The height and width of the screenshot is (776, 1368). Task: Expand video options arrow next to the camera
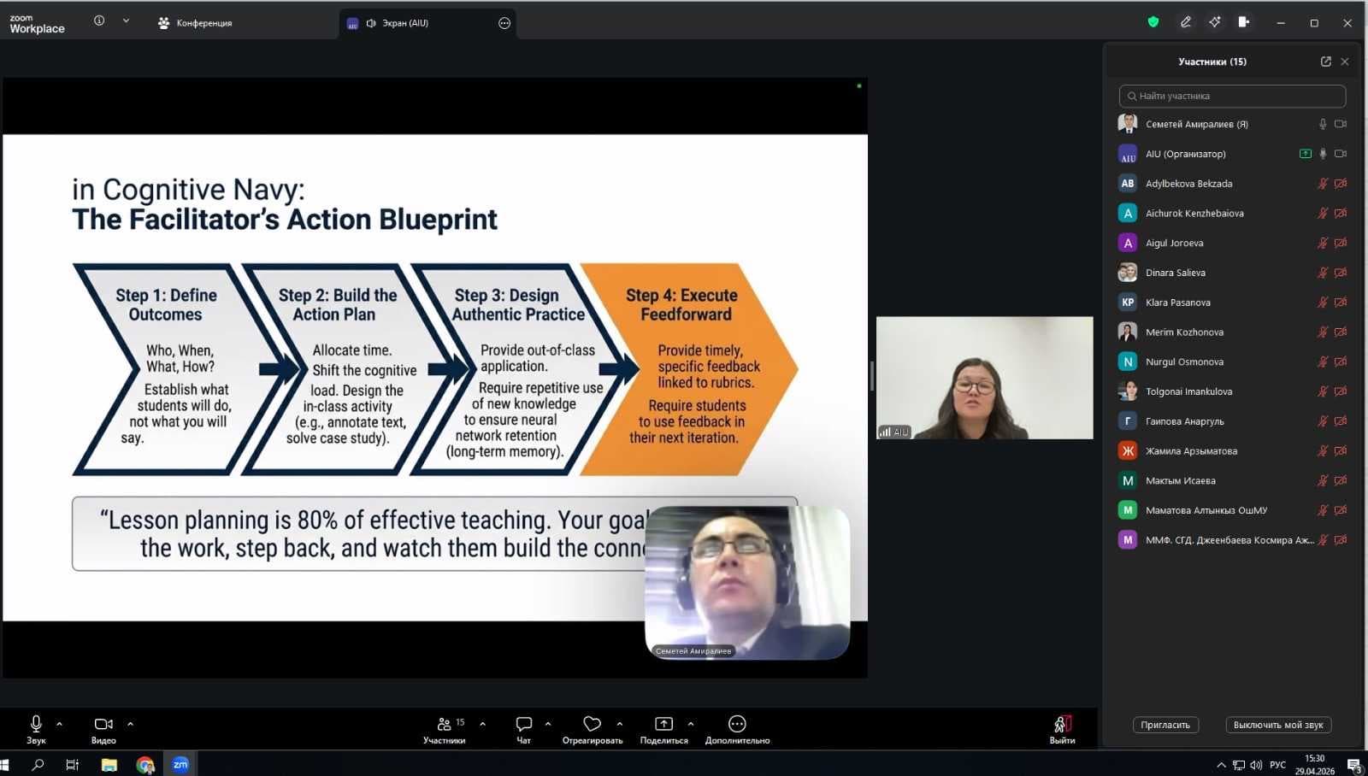130,724
